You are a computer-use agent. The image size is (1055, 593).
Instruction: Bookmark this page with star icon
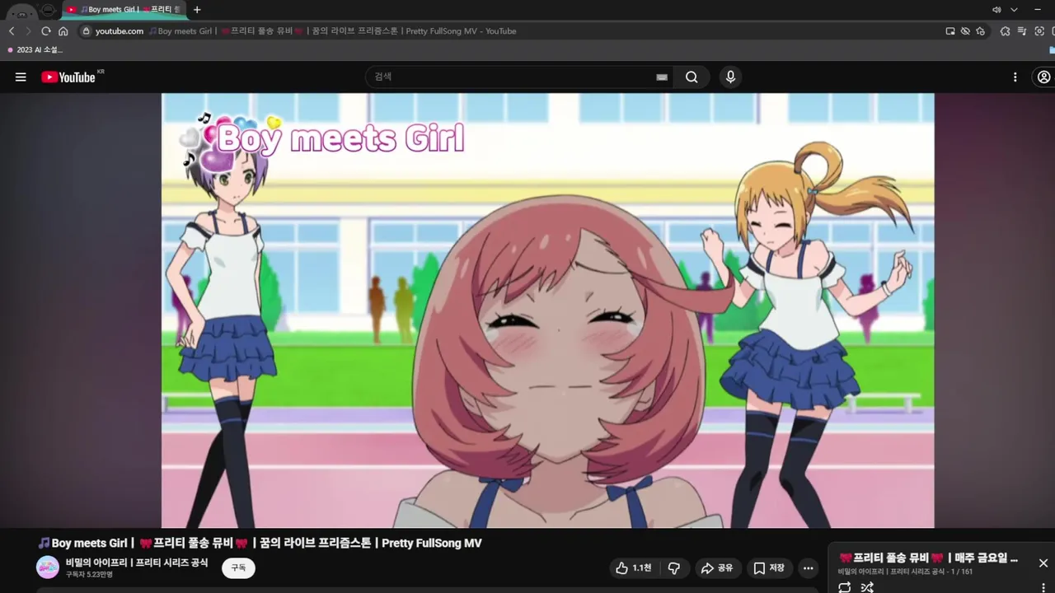(x=980, y=31)
